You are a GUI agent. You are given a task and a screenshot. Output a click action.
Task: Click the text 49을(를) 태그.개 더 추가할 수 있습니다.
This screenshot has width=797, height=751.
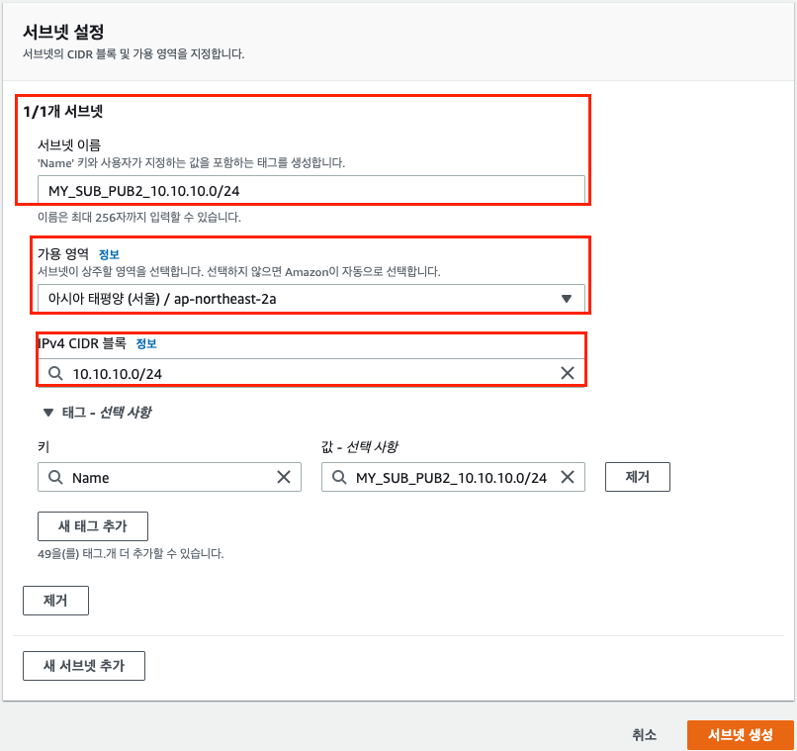[x=131, y=554]
